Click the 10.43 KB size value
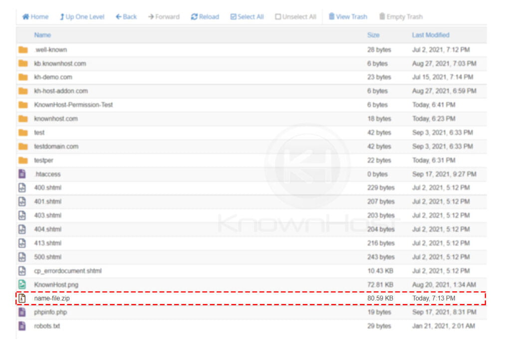The height and width of the screenshot is (348, 511). [x=380, y=271]
